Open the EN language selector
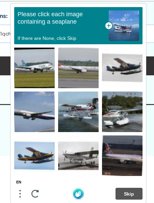 pos(19,182)
